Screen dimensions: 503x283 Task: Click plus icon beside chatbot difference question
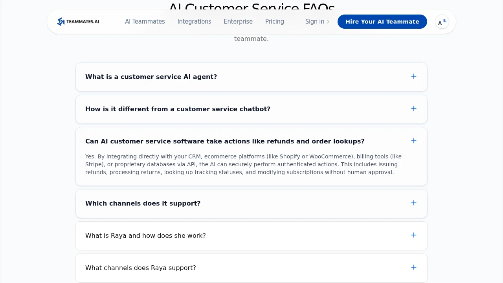point(414,109)
